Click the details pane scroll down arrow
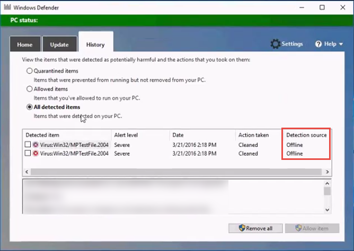354x251 pixels. (328, 210)
